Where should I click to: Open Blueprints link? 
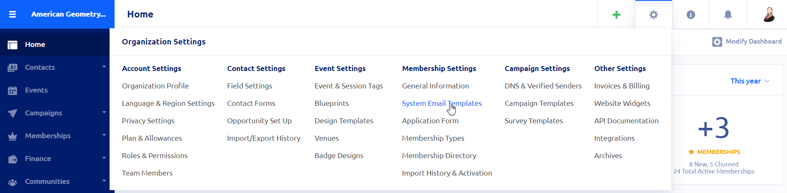[x=332, y=103]
